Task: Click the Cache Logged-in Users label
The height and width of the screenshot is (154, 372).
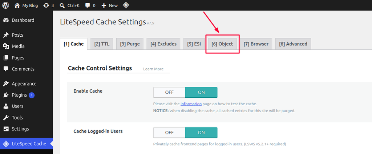Action: [x=98, y=131]
